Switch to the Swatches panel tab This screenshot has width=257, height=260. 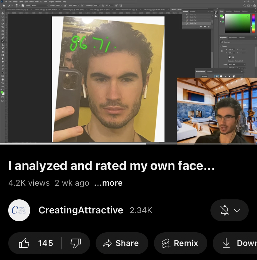click(229, 11)
